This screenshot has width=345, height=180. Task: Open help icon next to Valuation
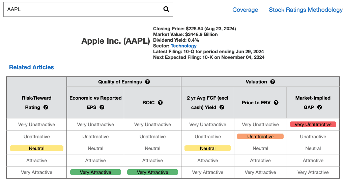coord(272,82)
